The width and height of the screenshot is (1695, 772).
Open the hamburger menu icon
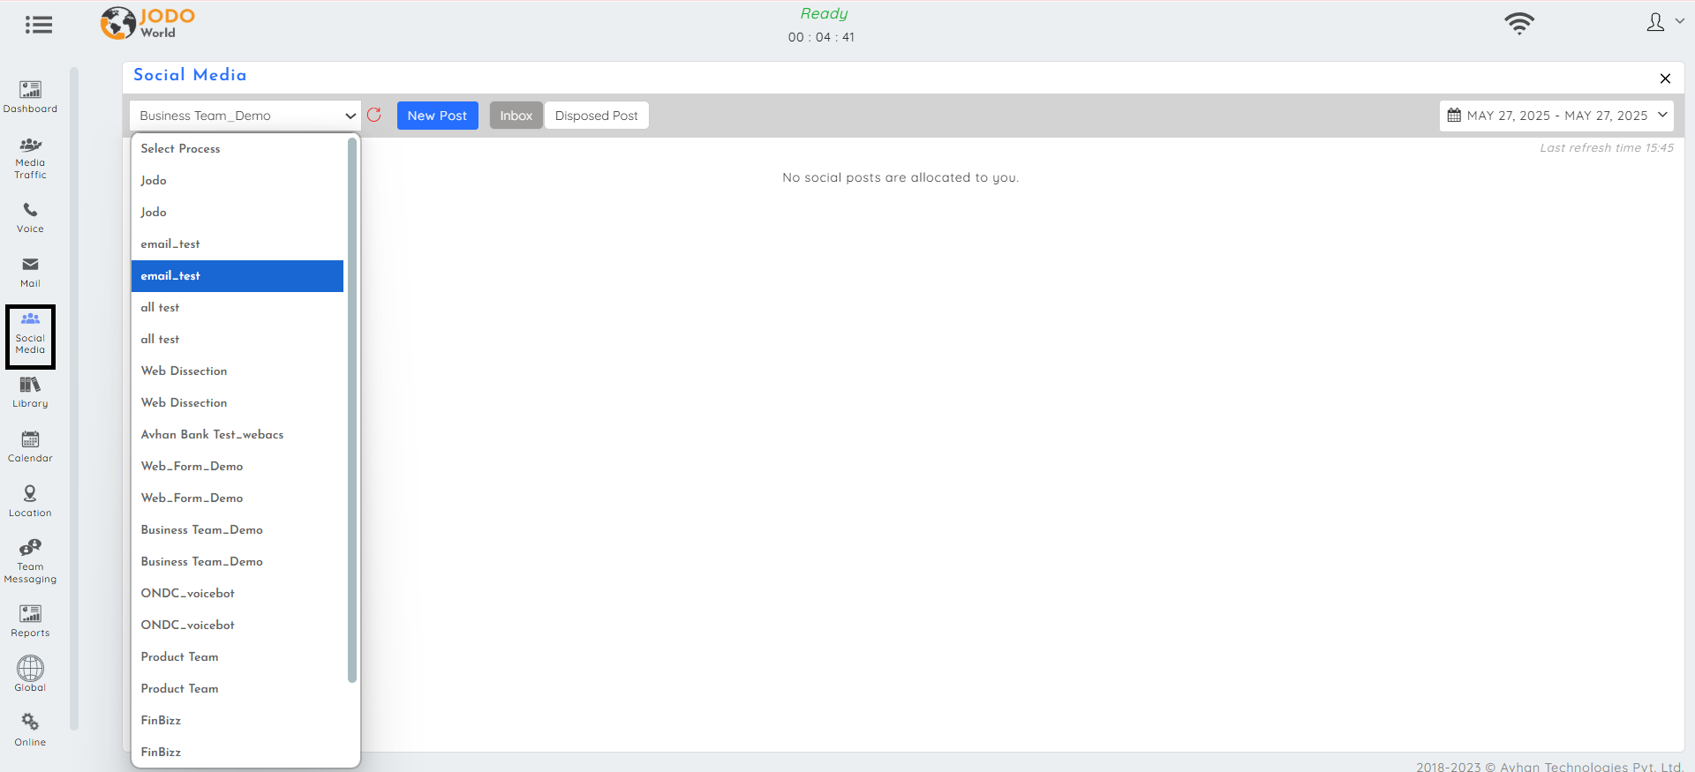(39, 25)
